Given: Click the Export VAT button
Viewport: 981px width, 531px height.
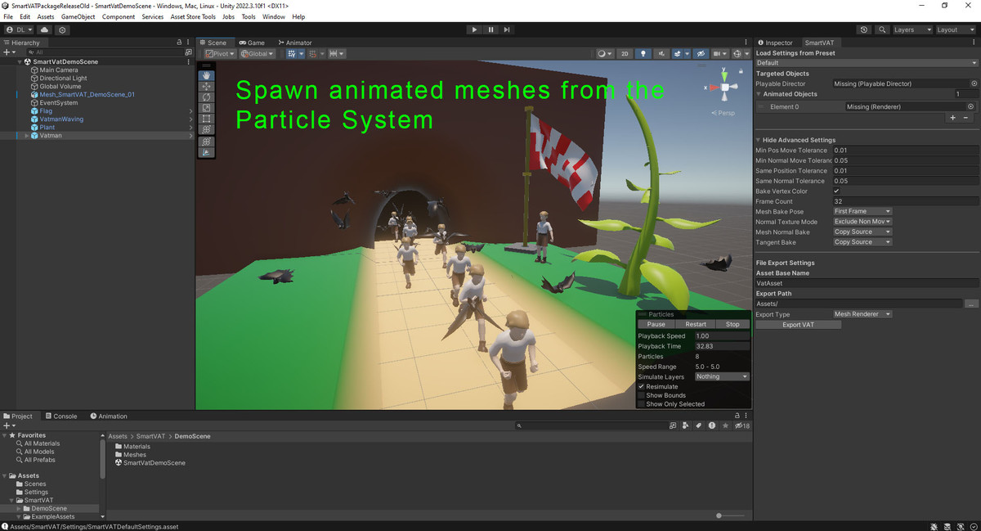Looking at the screenshot, I should click(798, 325).
